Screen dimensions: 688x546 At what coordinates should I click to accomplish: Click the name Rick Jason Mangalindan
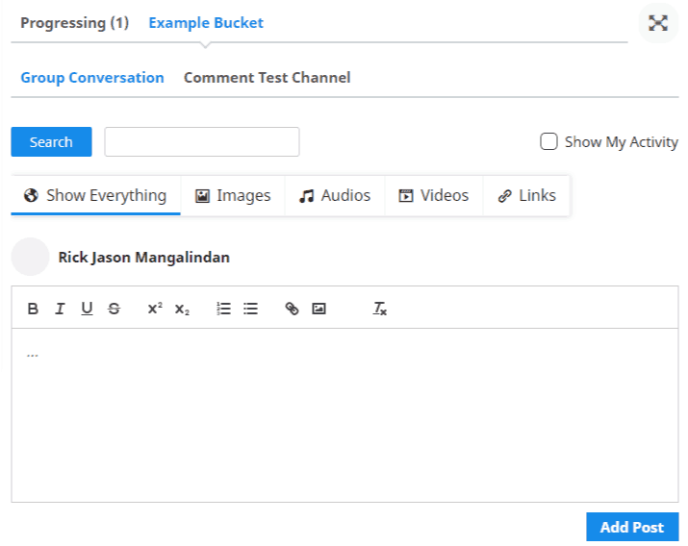point(144,258)
